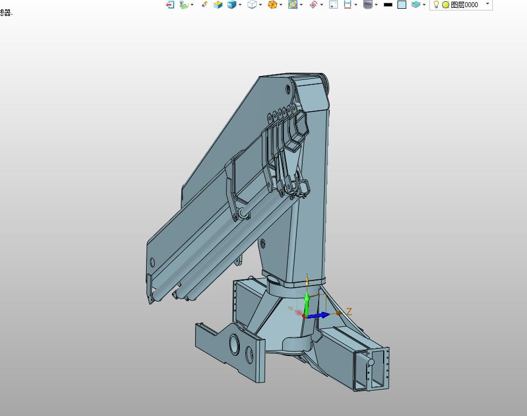Open the wireframe cube dropdown arrow
Image resolution: width=527 pixels, height=416 pixels.
[x=261, y=5]
